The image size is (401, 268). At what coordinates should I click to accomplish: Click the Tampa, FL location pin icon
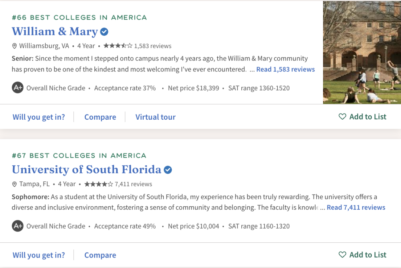click(14, 184)
